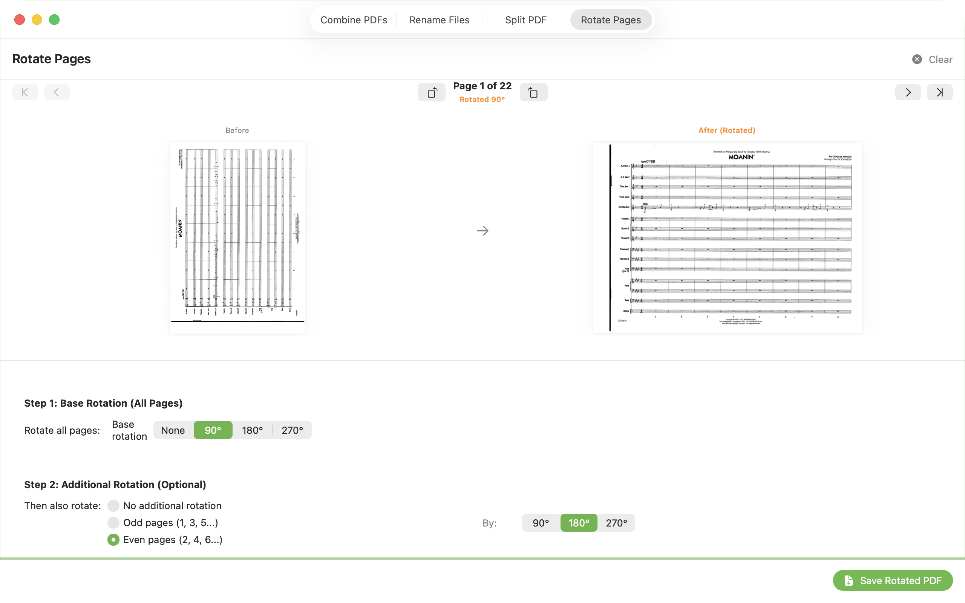Go to previous page arrow

[x=57, y=93]
